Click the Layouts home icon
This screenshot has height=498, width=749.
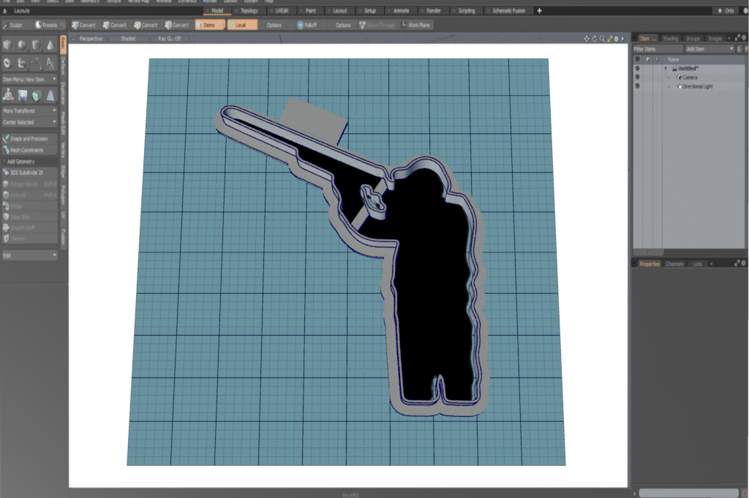point(5,10)
